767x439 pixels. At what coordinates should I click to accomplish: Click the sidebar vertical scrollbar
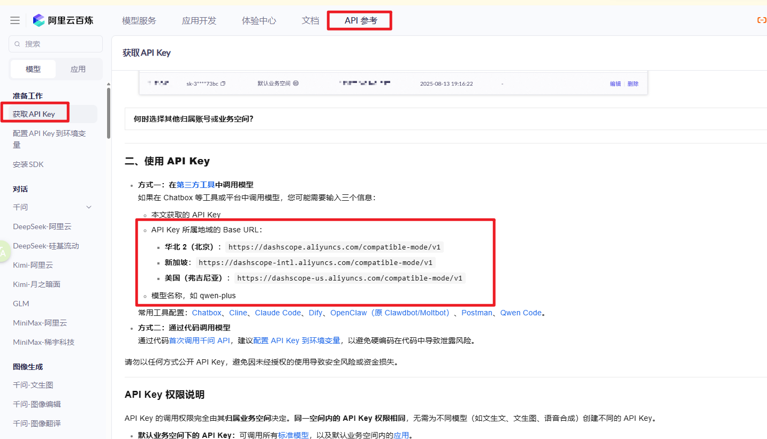click(x=109, y=112)
